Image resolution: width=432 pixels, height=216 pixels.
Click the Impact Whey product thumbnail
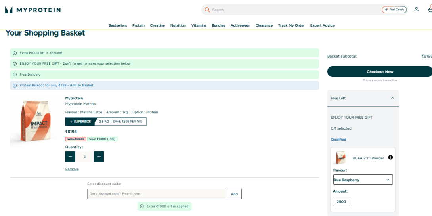tap(34, 121)
